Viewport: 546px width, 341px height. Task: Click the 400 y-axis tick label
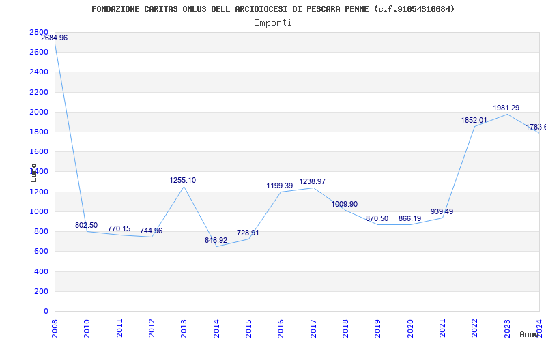click(42, 271)
